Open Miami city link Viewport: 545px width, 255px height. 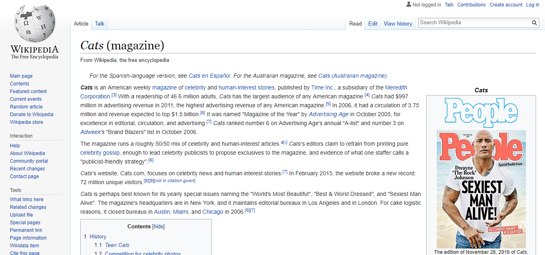point(180,212)
